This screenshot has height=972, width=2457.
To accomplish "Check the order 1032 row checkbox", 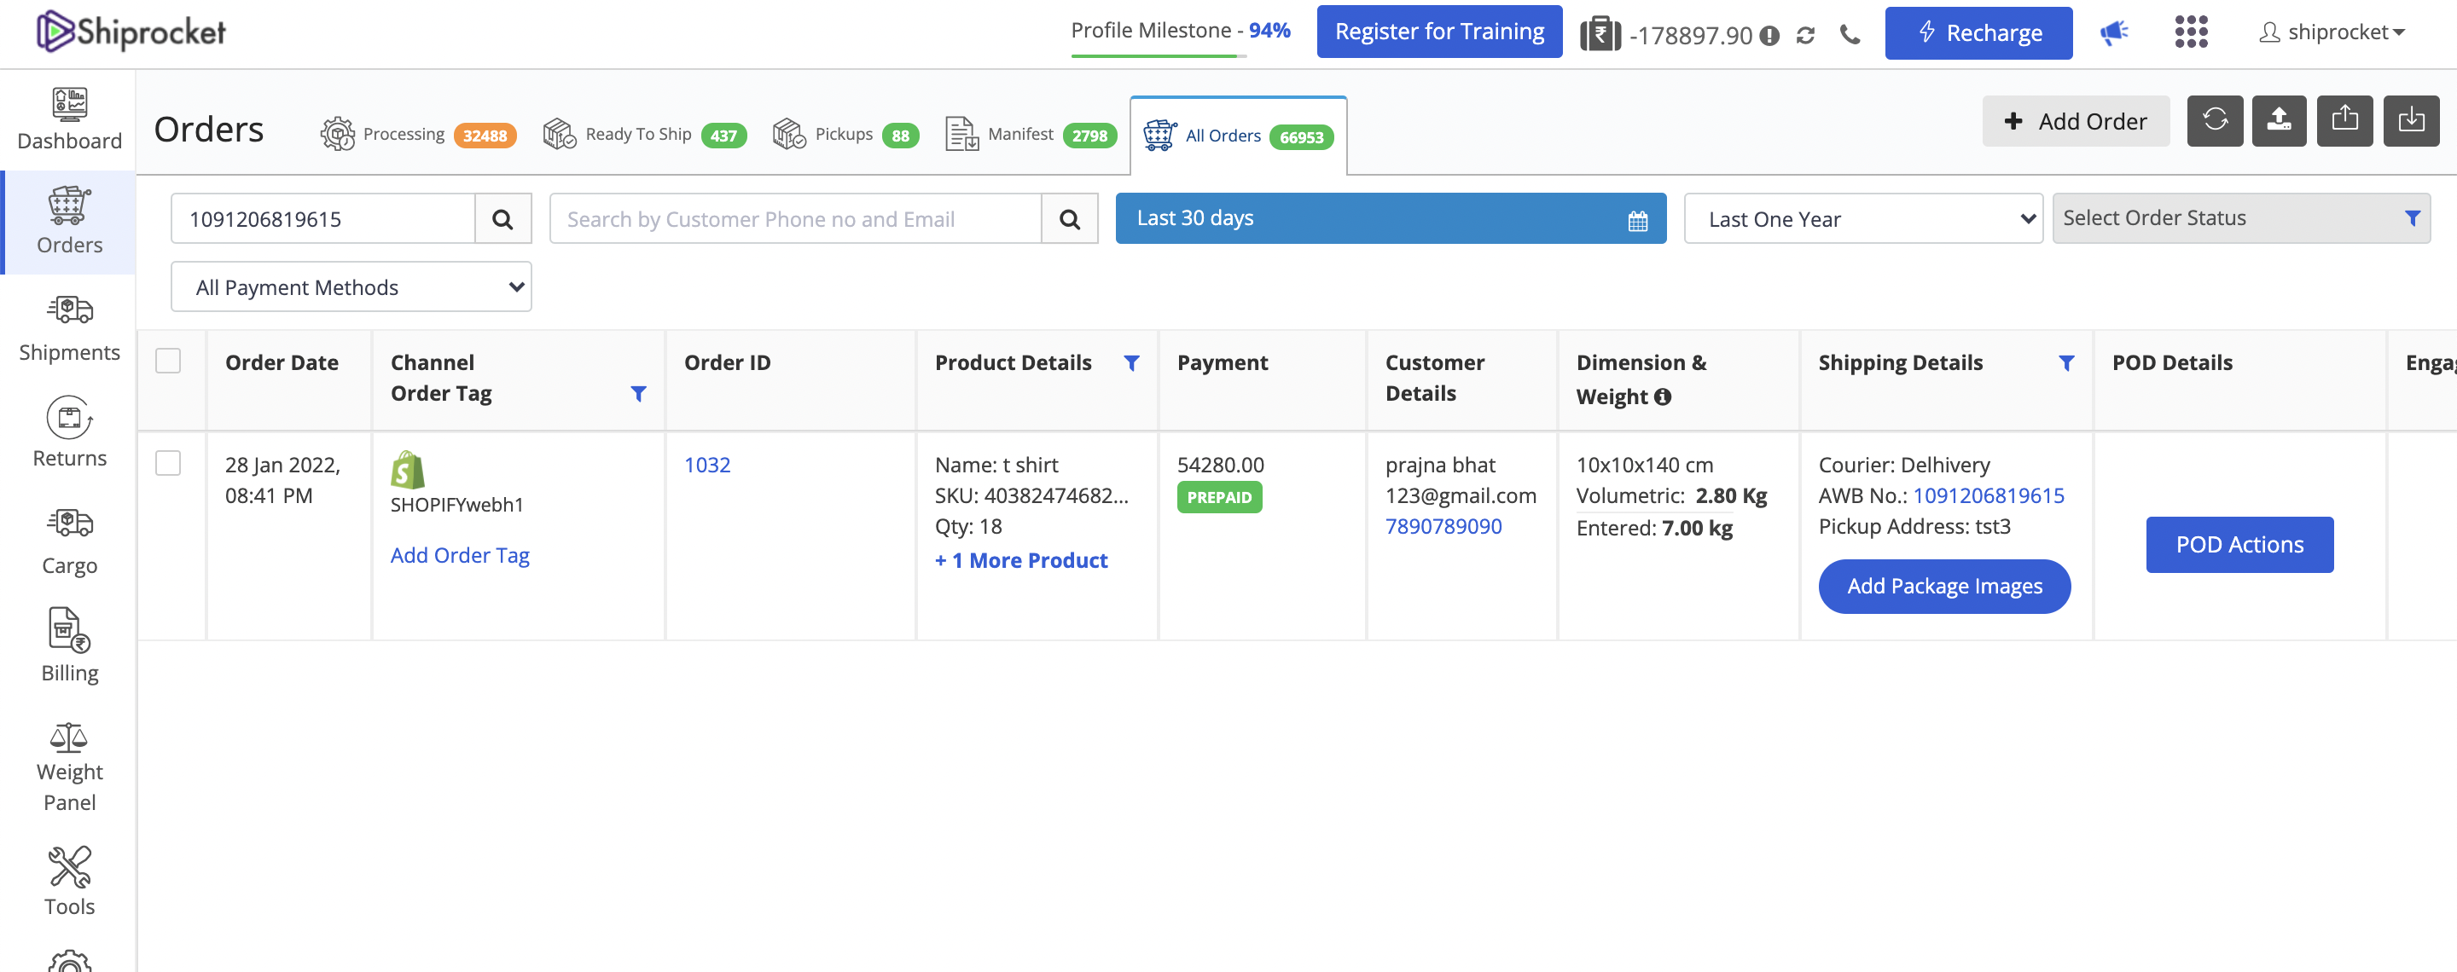I will (168, 463).
